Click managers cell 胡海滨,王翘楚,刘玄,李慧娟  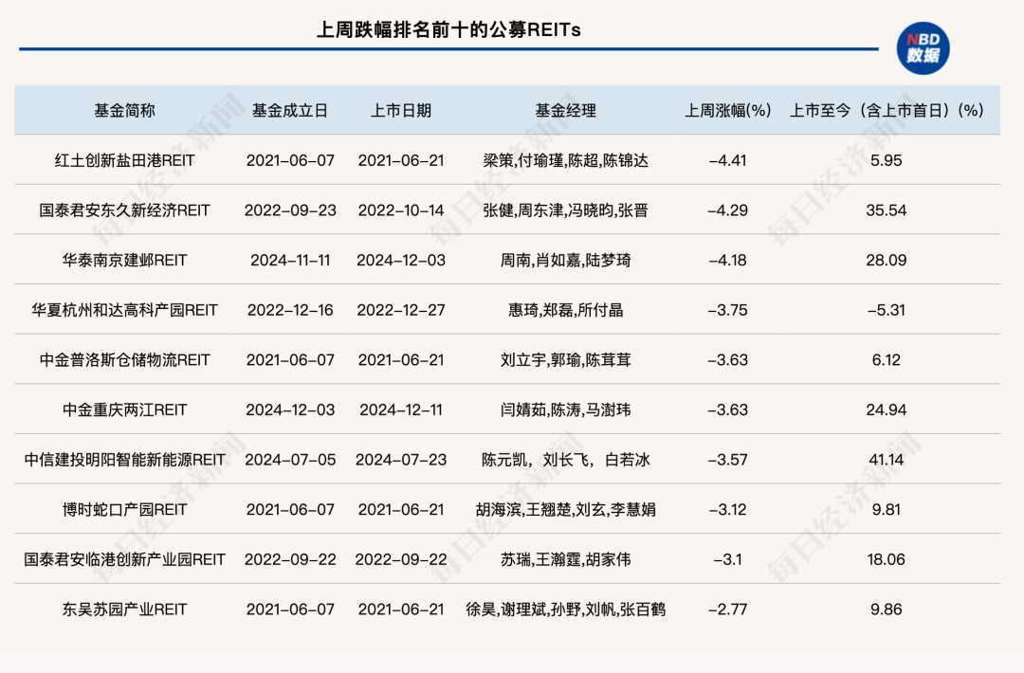[x=565, y=509]
